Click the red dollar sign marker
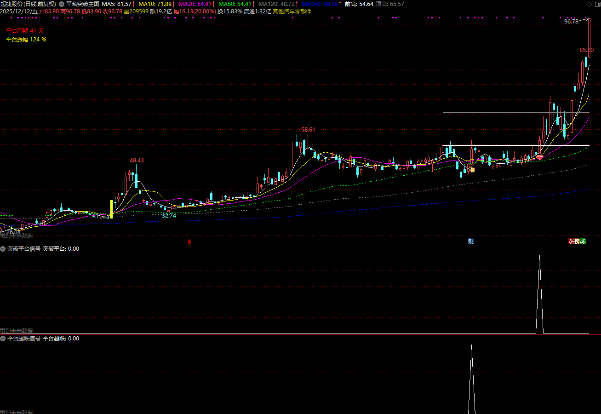 189,241
